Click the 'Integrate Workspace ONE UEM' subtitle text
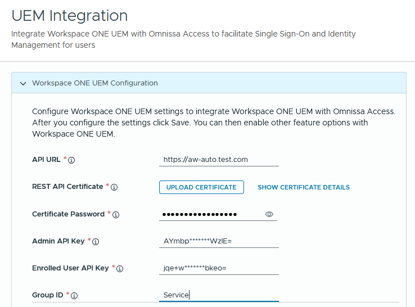The width and height of the screenshot is (415, 307). pos(183,39)
